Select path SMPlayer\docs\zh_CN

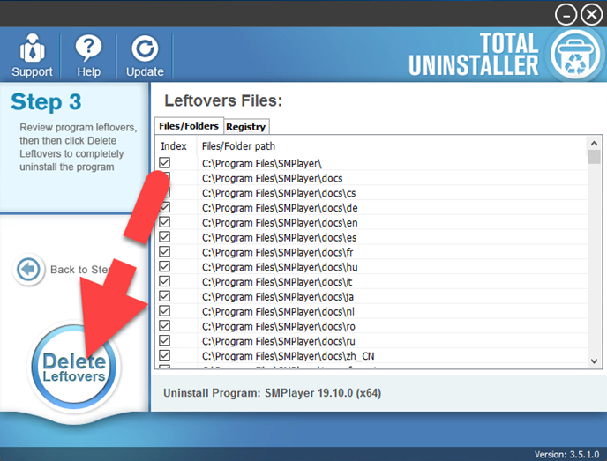tap(288, 356)
